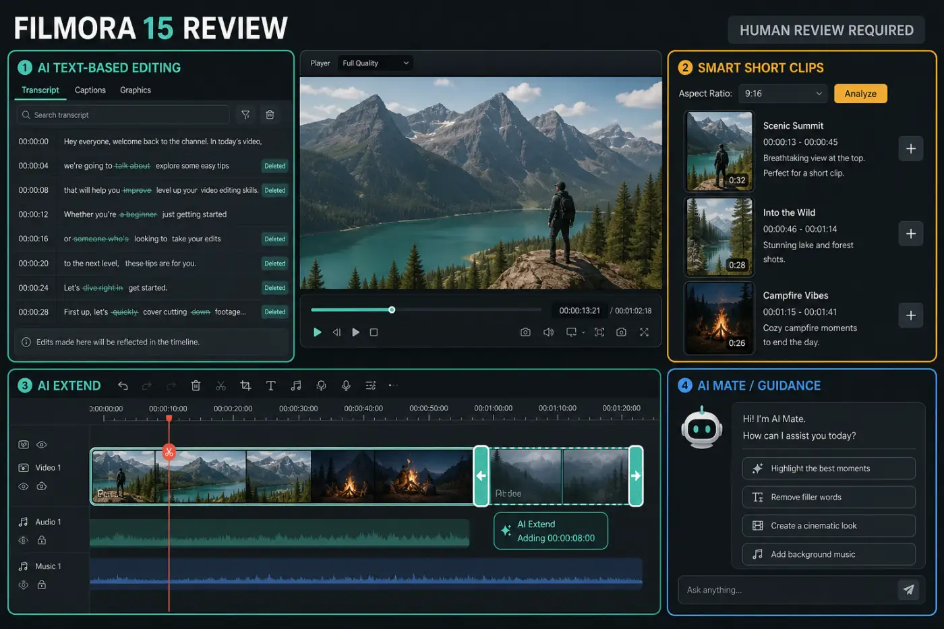Click the undo arrow in AI Extend toolbar

point(123,386)
